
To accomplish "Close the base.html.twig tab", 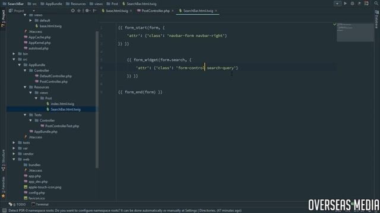I will [x=131, y=11].
